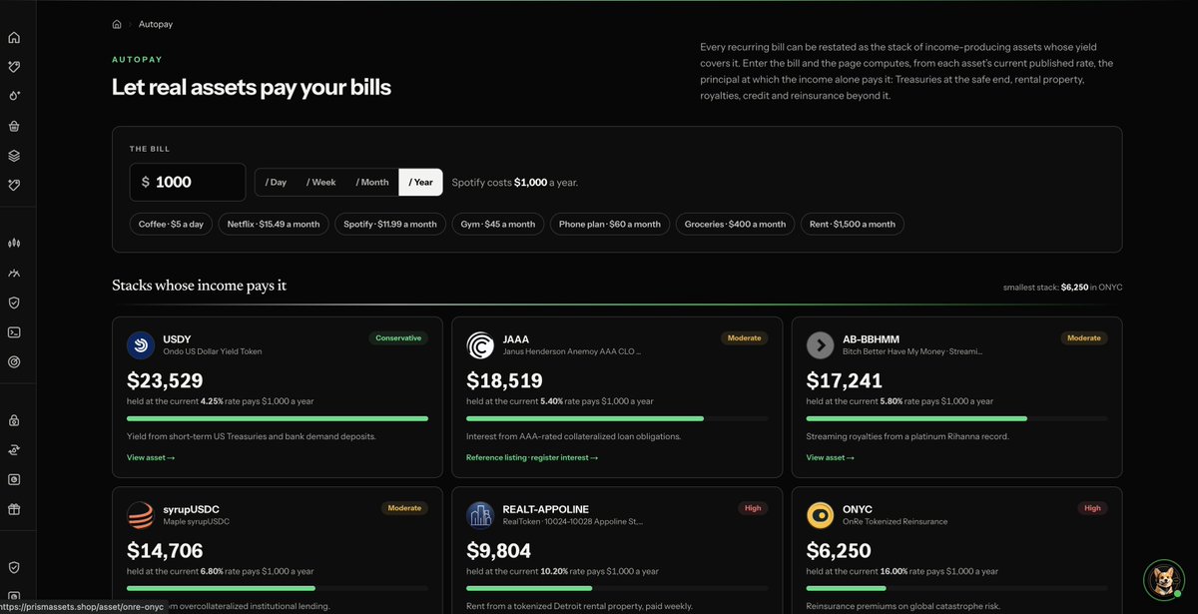
Task: Click the ONYC asset logo
Action: (820, 515)
